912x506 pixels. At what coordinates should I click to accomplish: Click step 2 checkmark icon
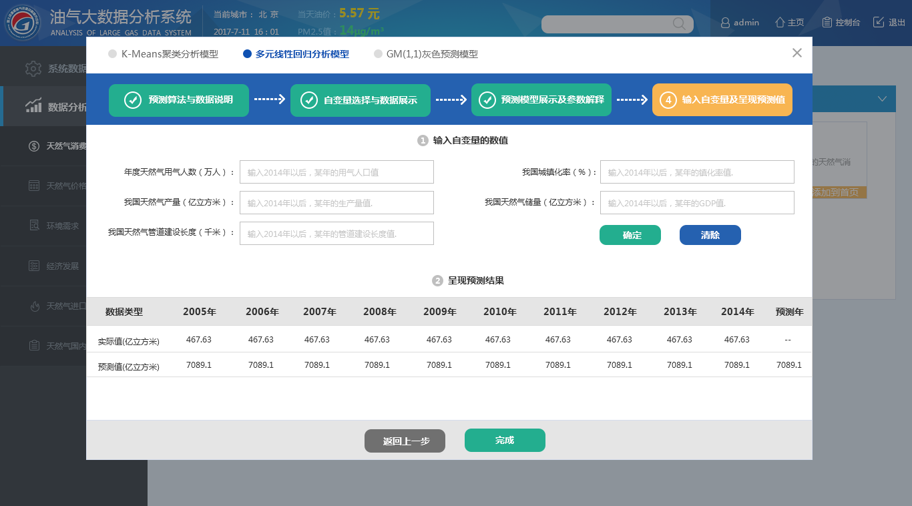click(x=309, y=100)
